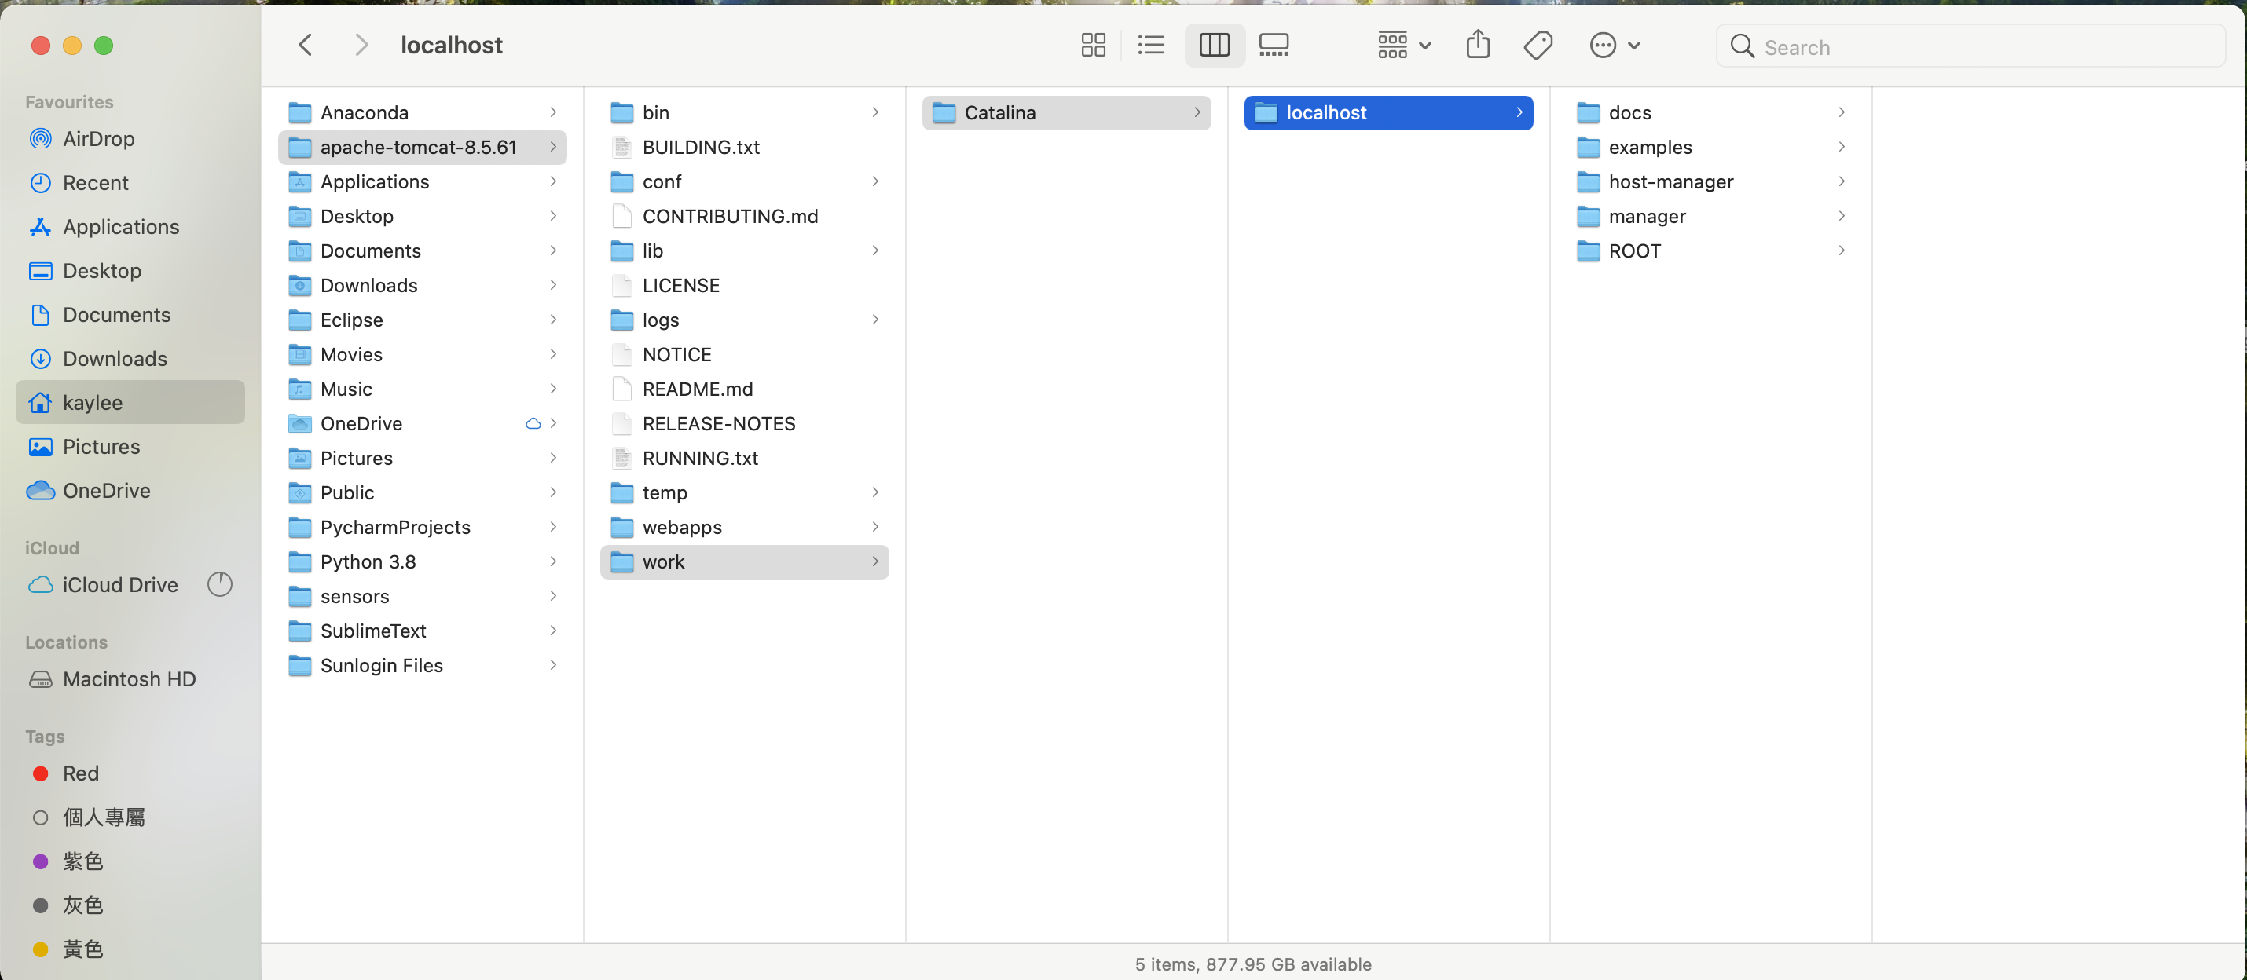This screenshot has height=980, width=2247.
Task: Activate column view toggle in toolbar
Action: point(1214,46)
